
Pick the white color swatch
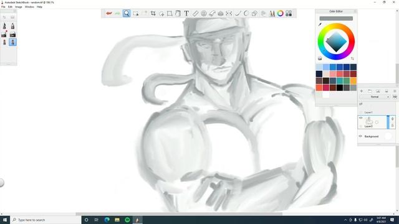click(x=326, y=95)
